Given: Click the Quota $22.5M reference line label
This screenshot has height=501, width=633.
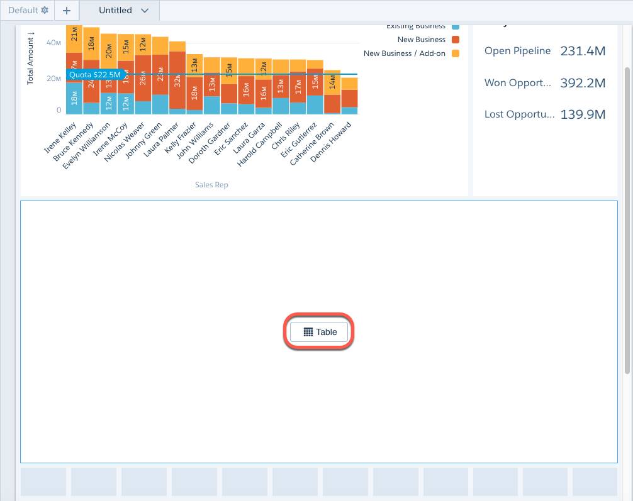Looking at the screenshot, I should point(95,75).
